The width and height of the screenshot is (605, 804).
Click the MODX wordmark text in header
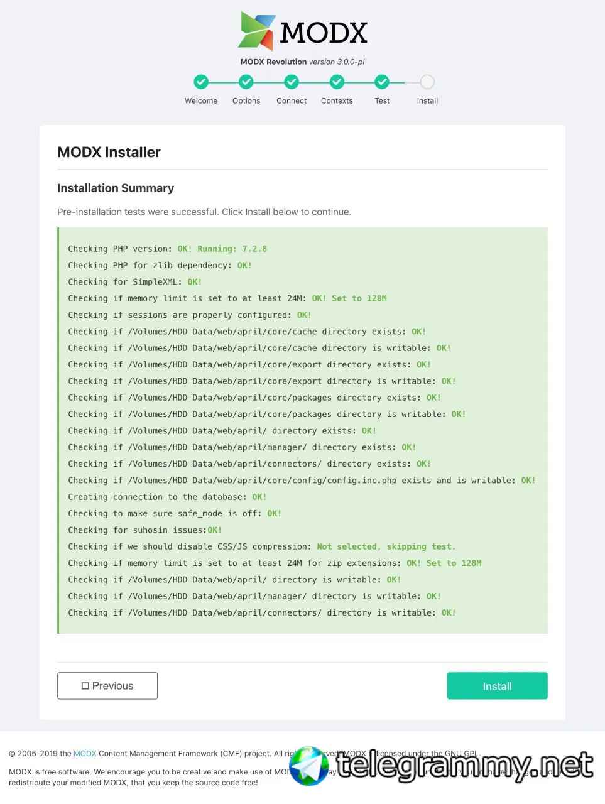click(x=324, y=33)
